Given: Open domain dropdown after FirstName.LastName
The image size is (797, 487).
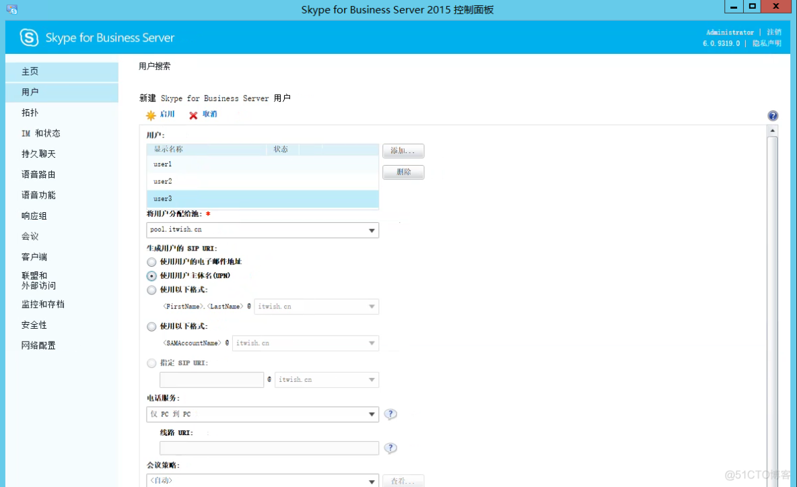Looking at the screenshot, I should click(316, 306).
